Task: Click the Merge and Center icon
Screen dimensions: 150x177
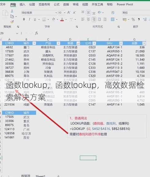Action: click(x=113, y=20)
